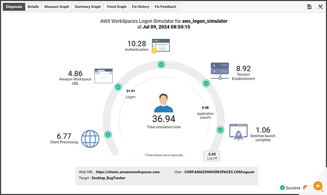This screenshot has width=327, height=195.
Task: Click the Jul 09, 2024 08:50:15 timestamp
Action: [166, 27]
